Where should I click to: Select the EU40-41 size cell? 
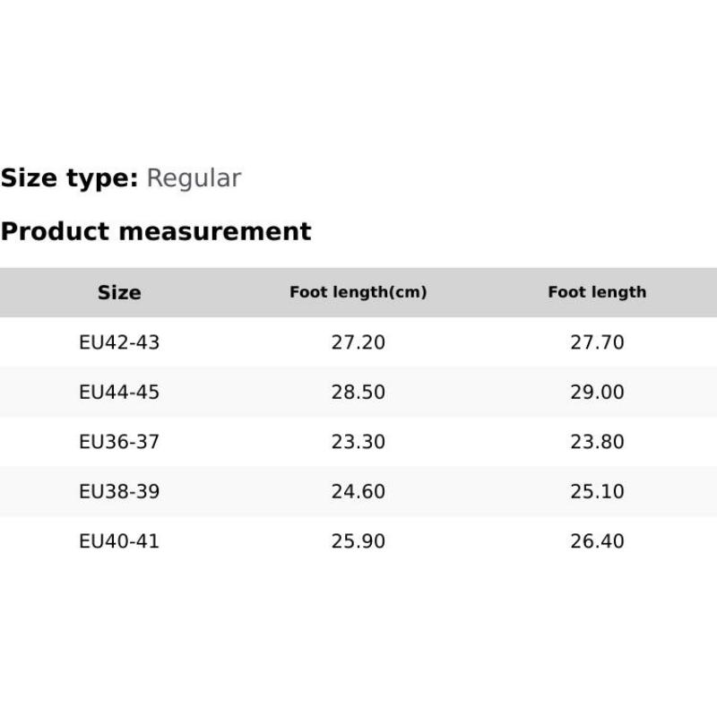pos(119,541)
